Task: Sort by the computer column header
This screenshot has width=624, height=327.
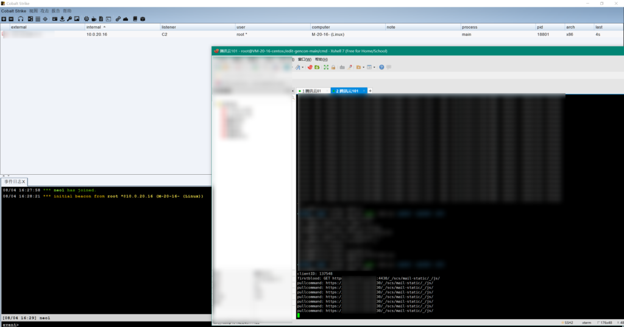Action: (x=347, y=27)
